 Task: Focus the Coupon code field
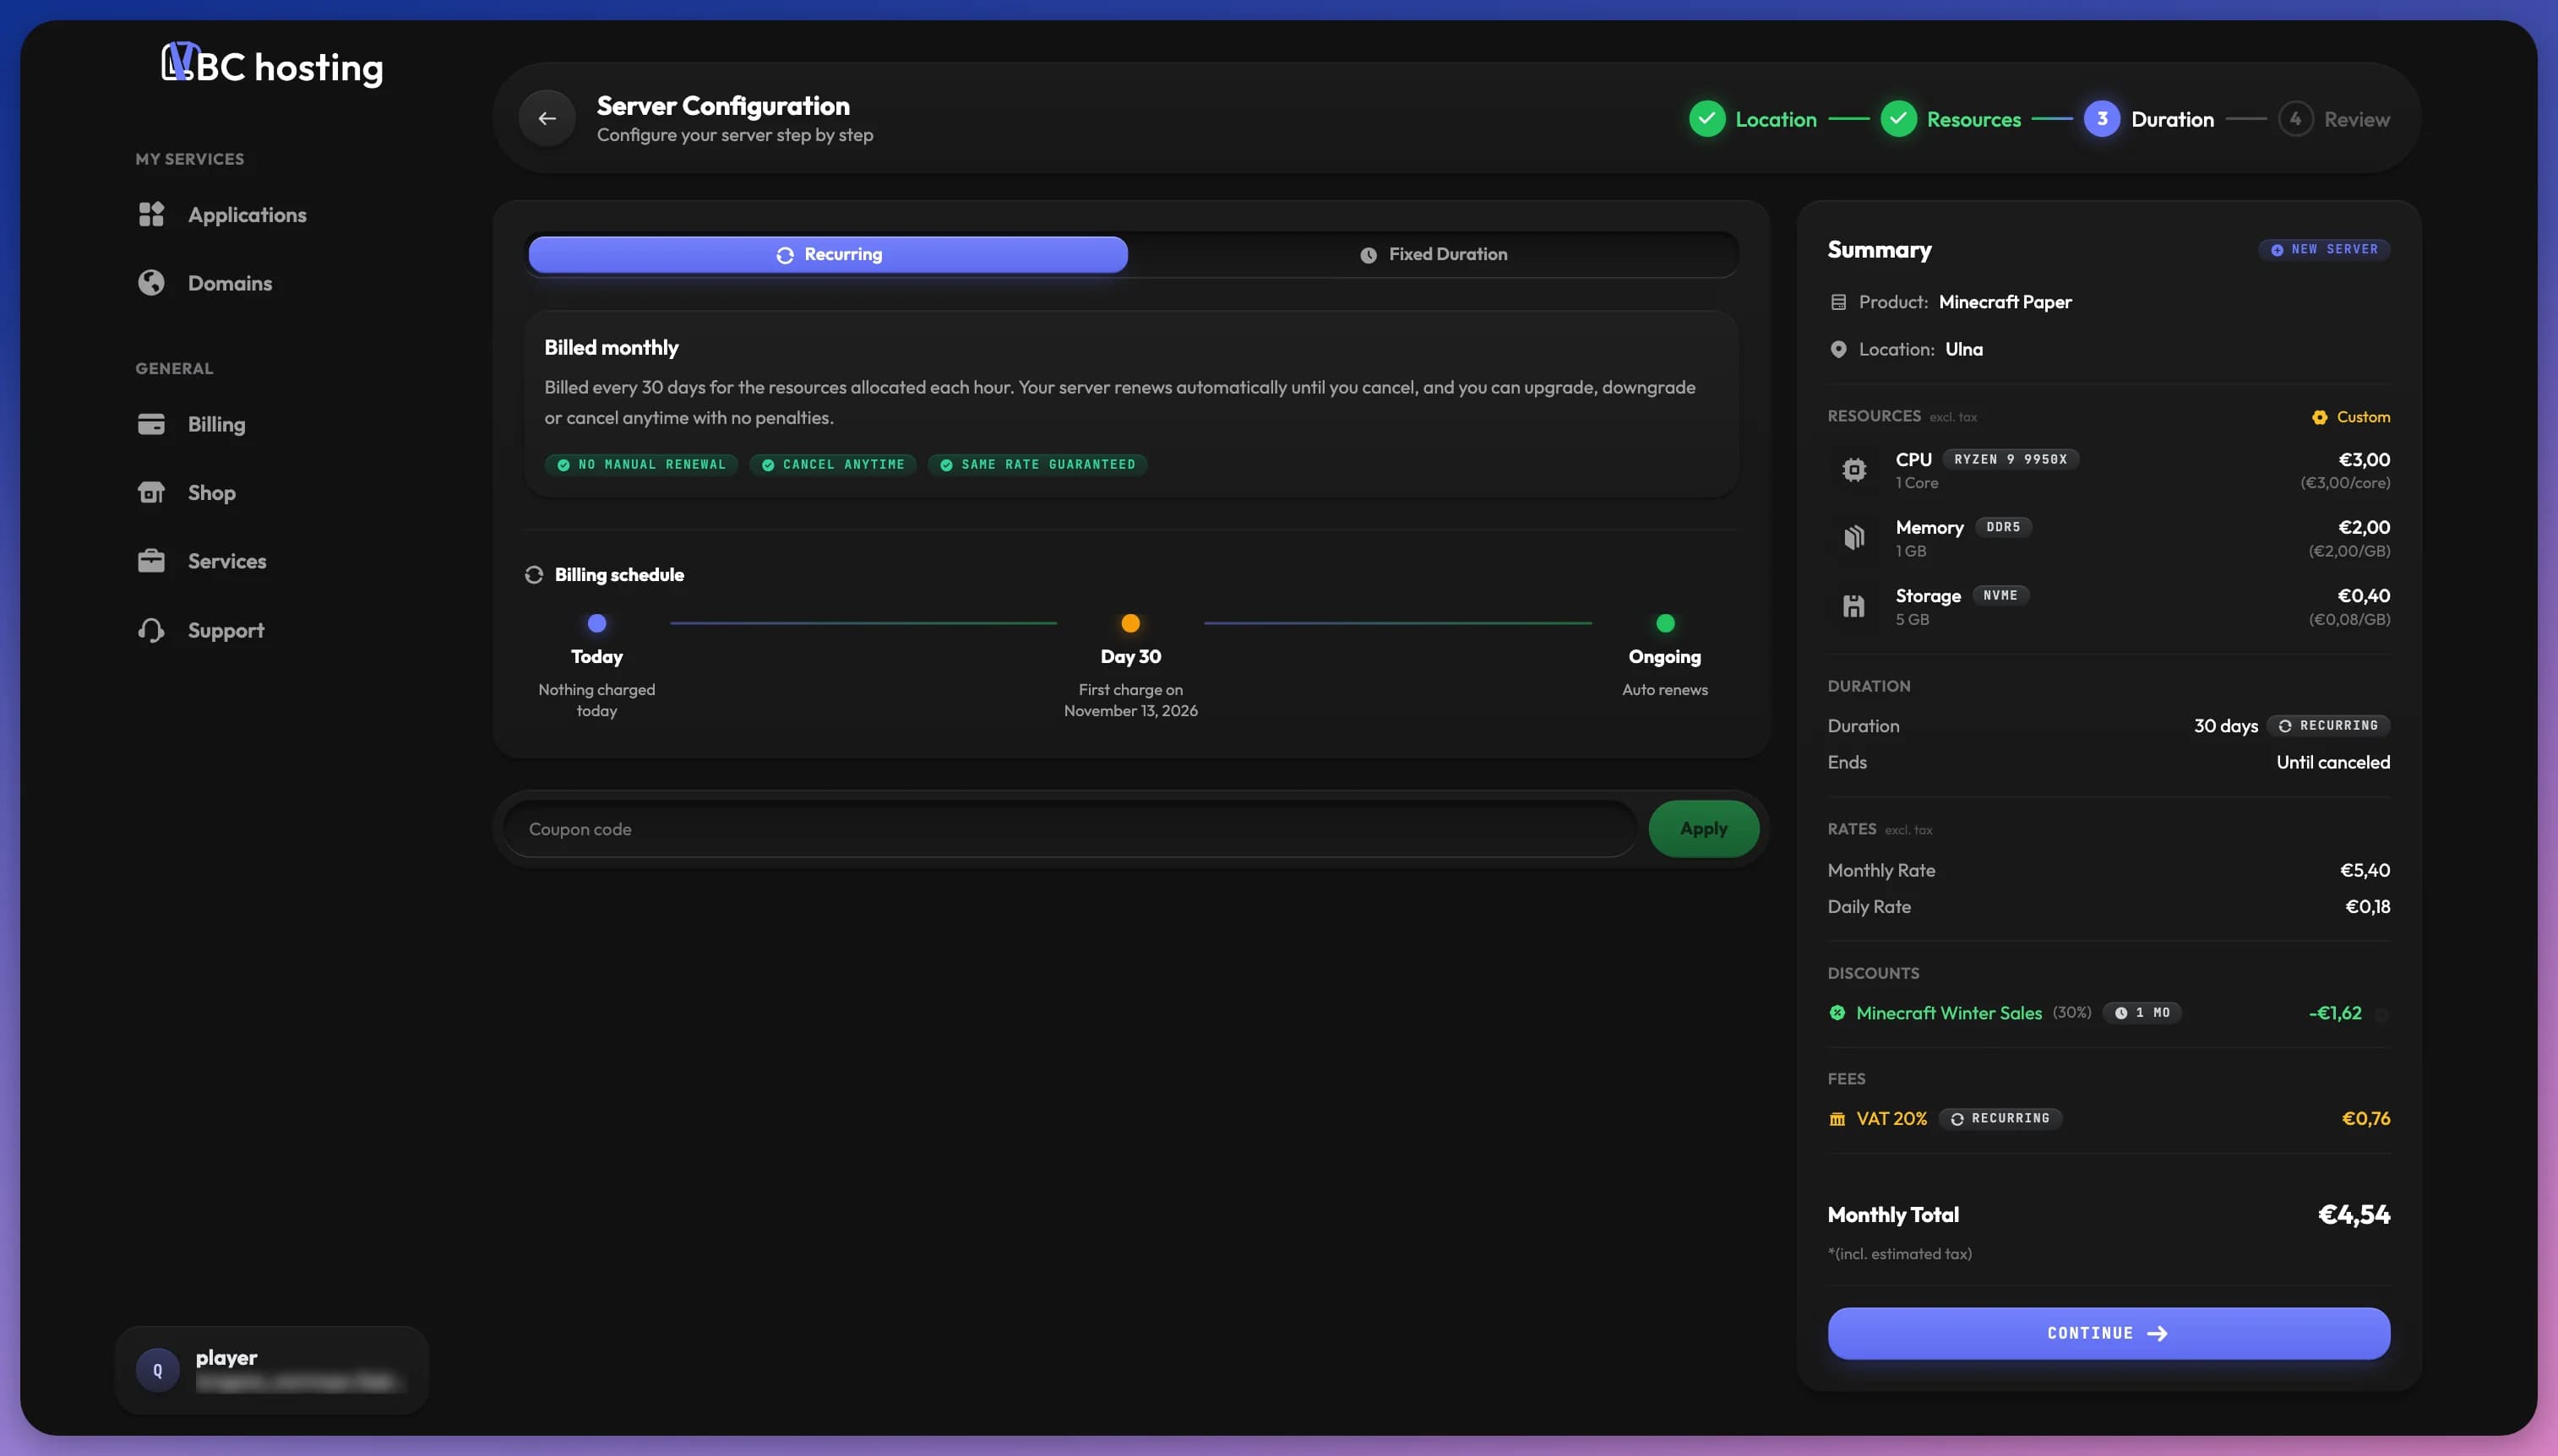point(1070,829)
